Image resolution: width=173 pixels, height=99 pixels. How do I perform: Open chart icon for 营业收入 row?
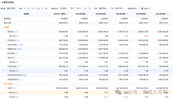tap(16, 32)
